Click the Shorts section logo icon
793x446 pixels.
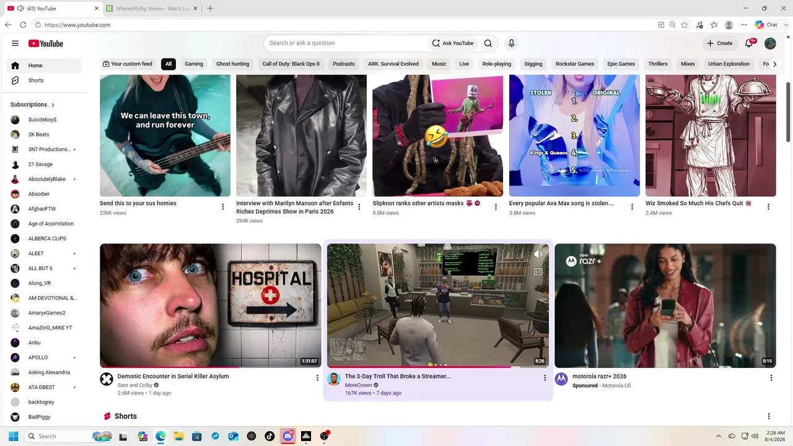pyautogui.click(x=107, y=416)
